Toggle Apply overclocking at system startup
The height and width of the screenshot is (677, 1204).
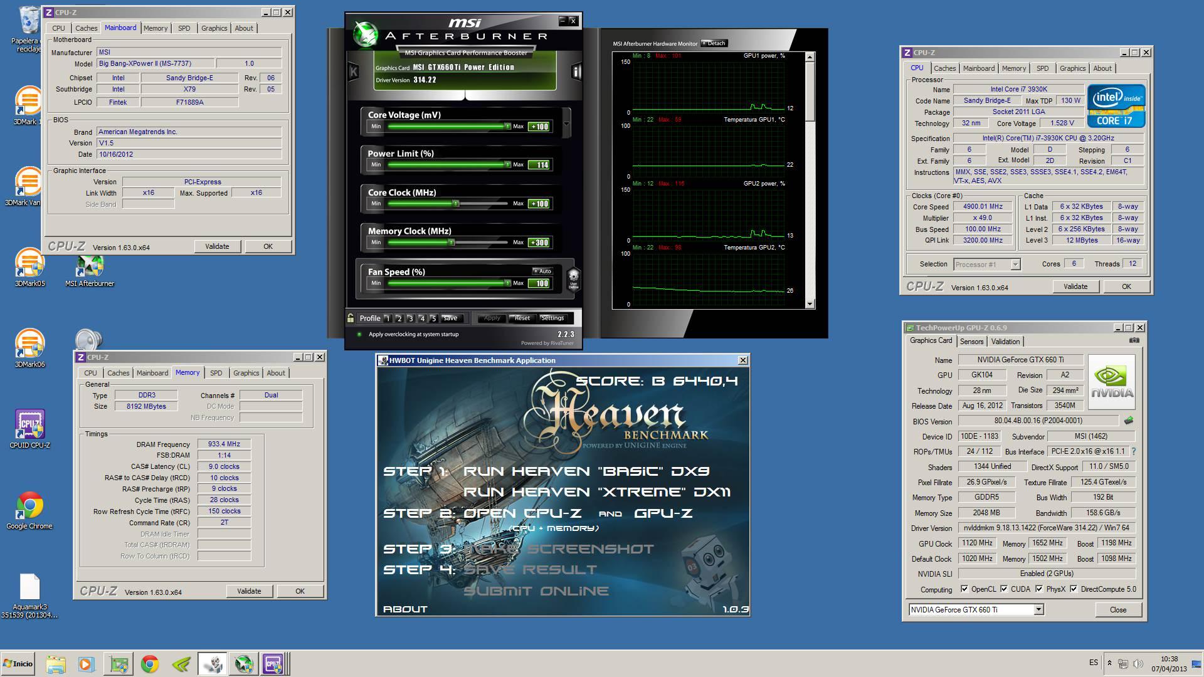(359, 334)
